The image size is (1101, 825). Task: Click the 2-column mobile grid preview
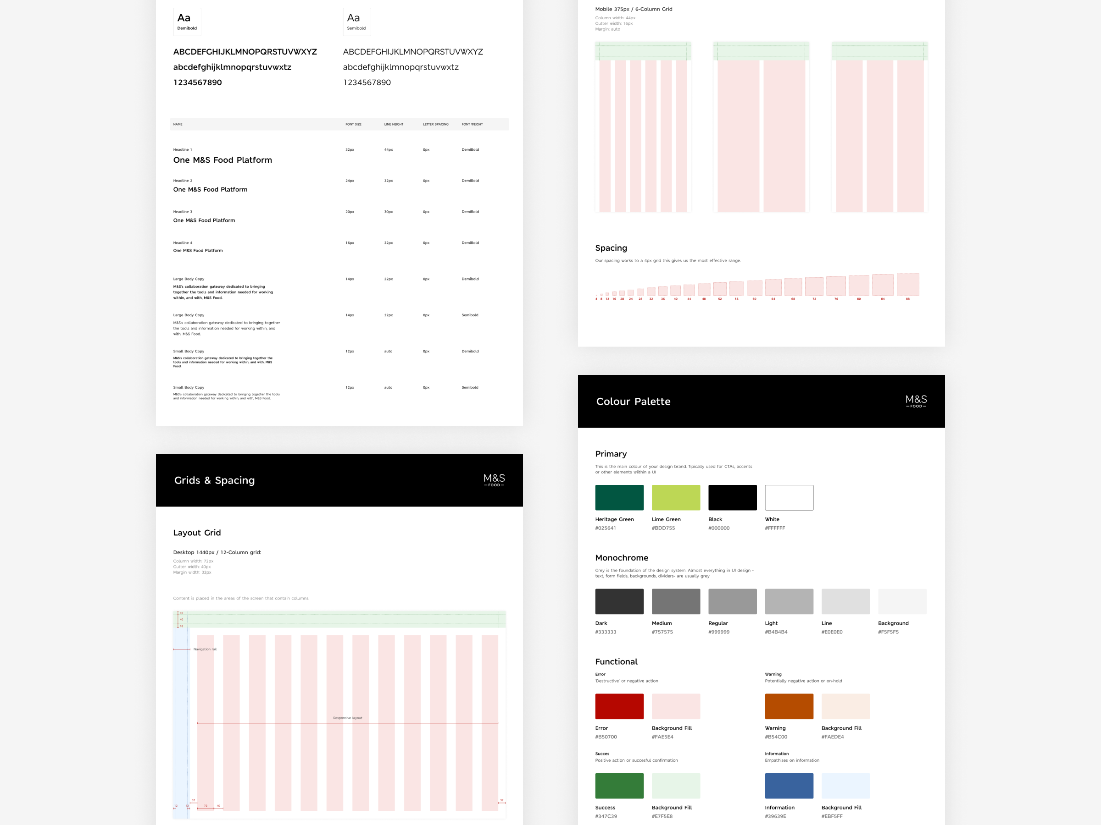point(762,127)
